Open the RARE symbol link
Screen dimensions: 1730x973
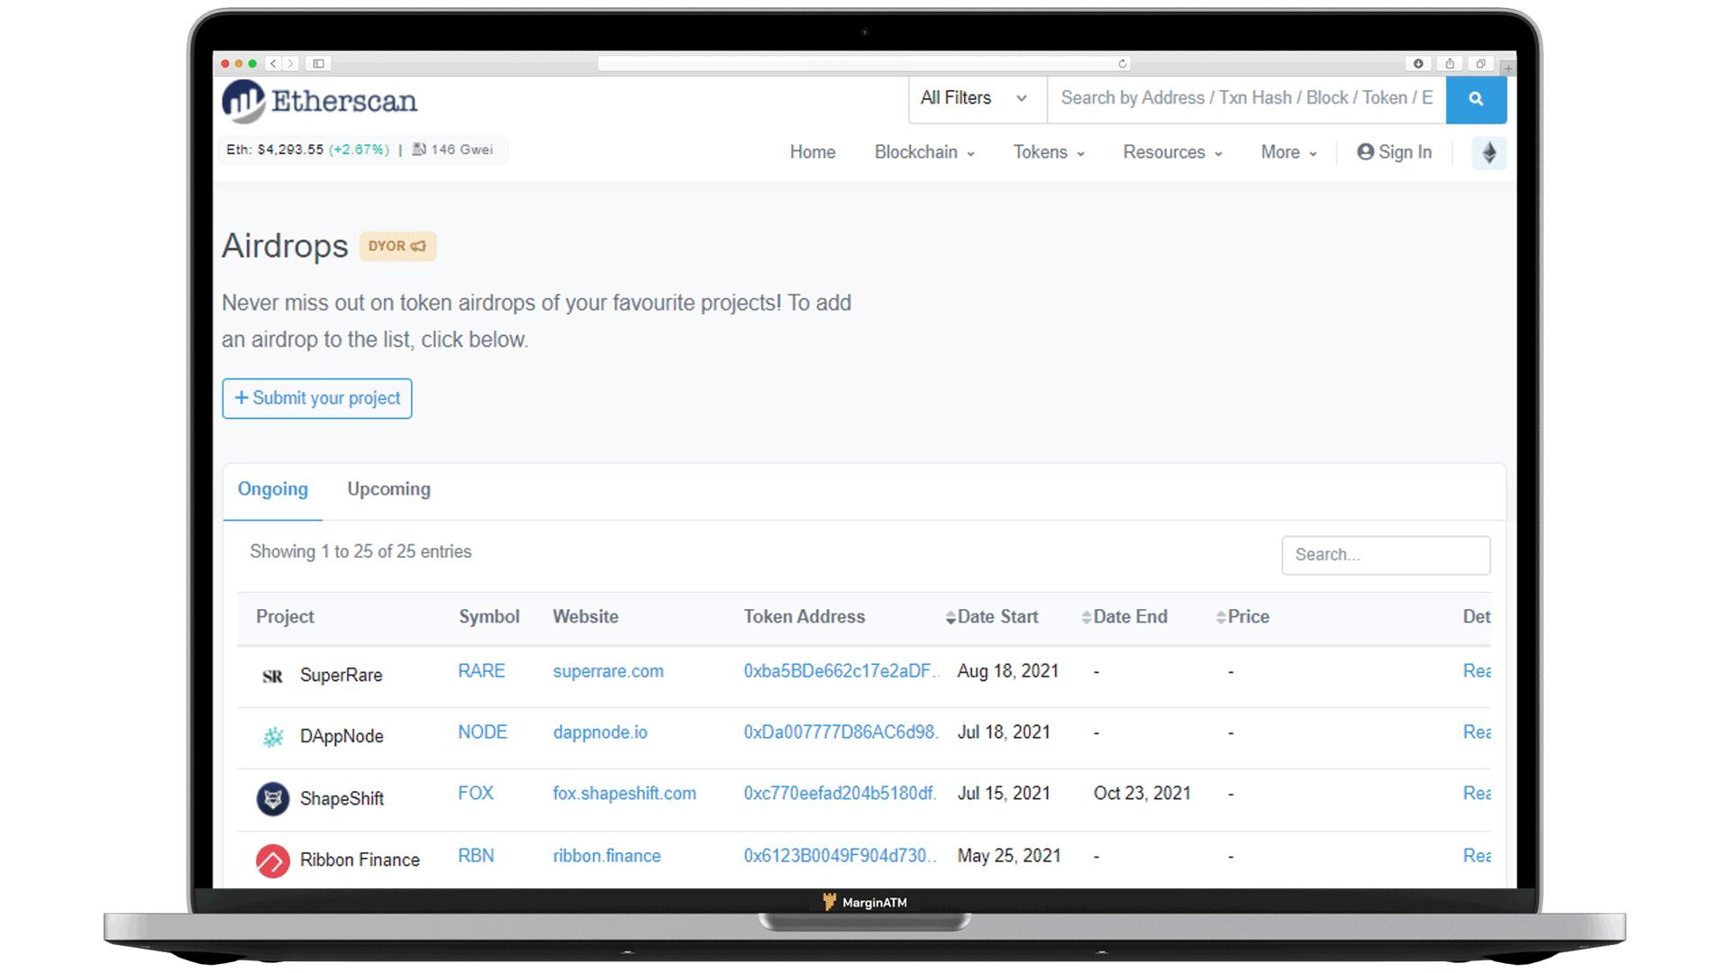pyautogui.click(x=481, y=671)
